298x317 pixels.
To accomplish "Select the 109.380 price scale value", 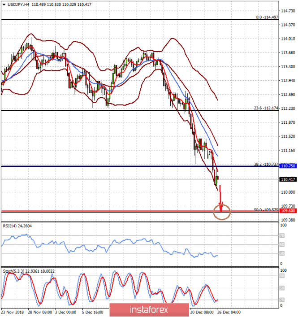I will point(288,220).
